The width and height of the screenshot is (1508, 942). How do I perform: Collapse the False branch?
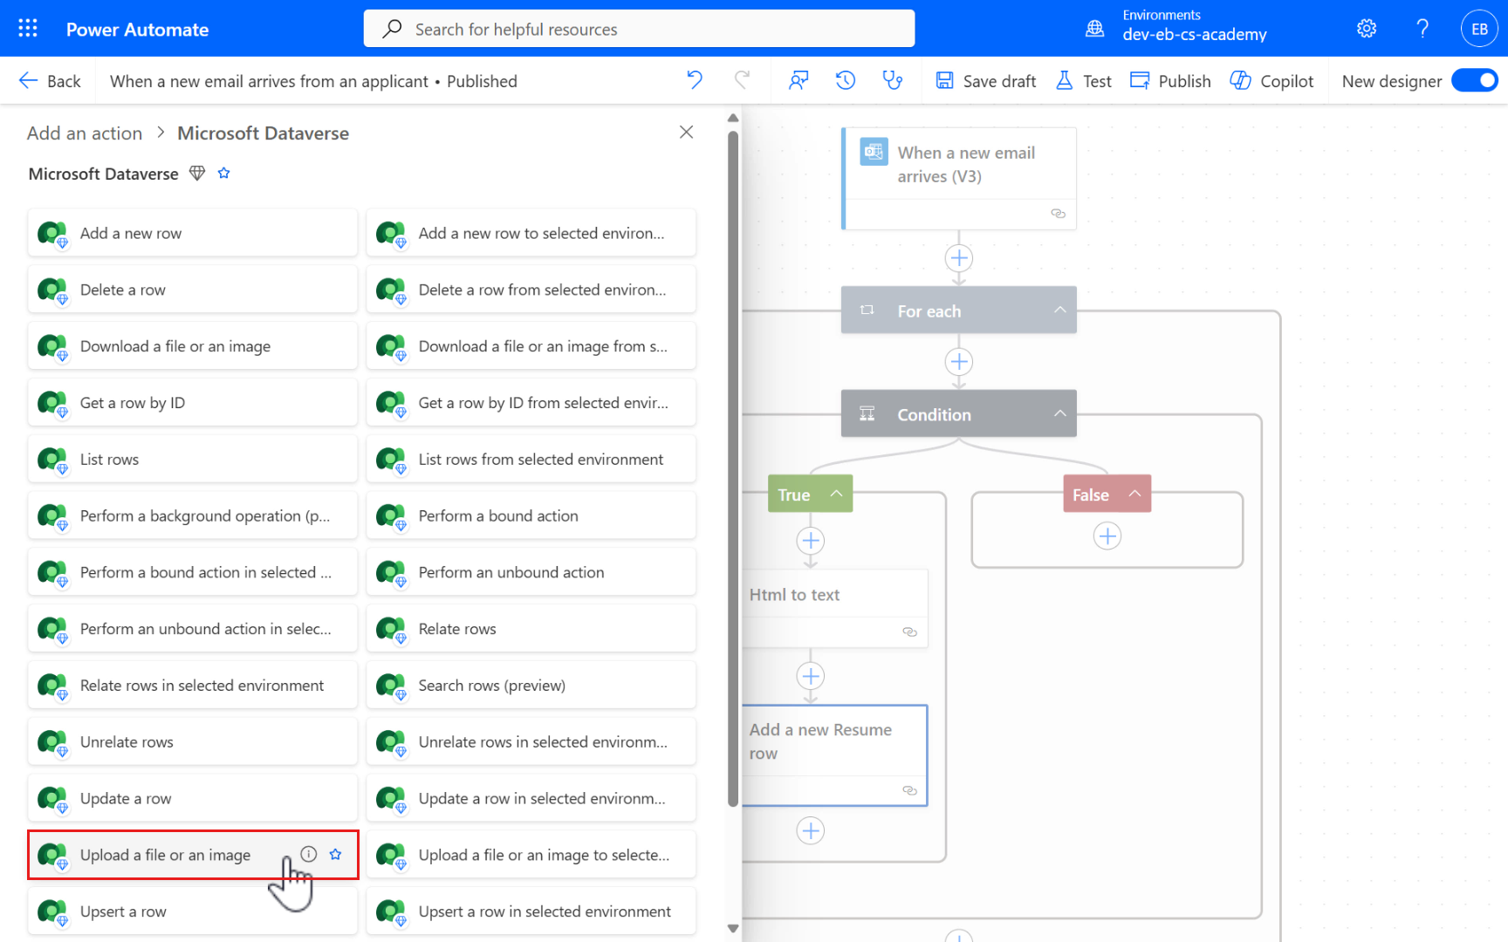pos(1134,494)
